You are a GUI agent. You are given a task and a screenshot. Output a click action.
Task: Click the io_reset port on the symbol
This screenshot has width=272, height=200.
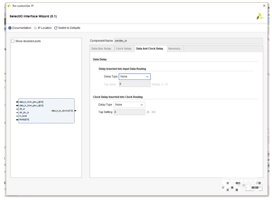pyautogui.click(x=23, y=116)
